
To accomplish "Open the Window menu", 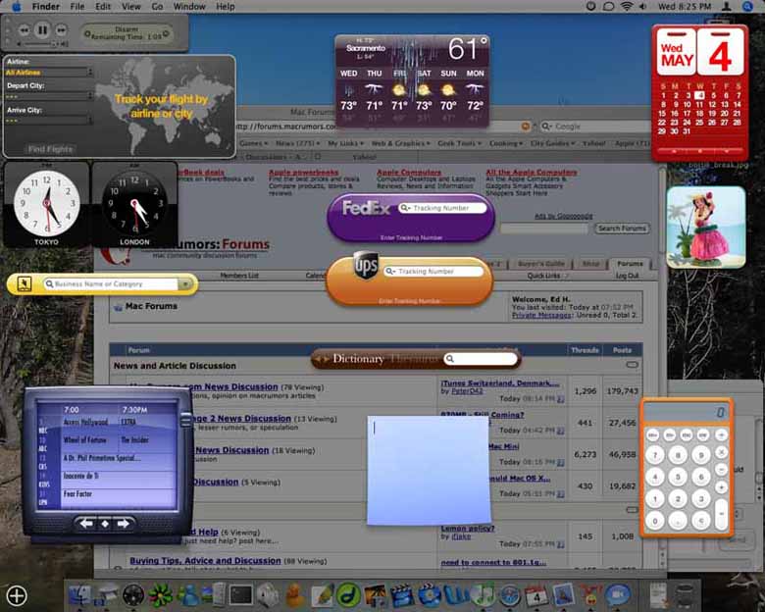I will click(x=189, y=6).
